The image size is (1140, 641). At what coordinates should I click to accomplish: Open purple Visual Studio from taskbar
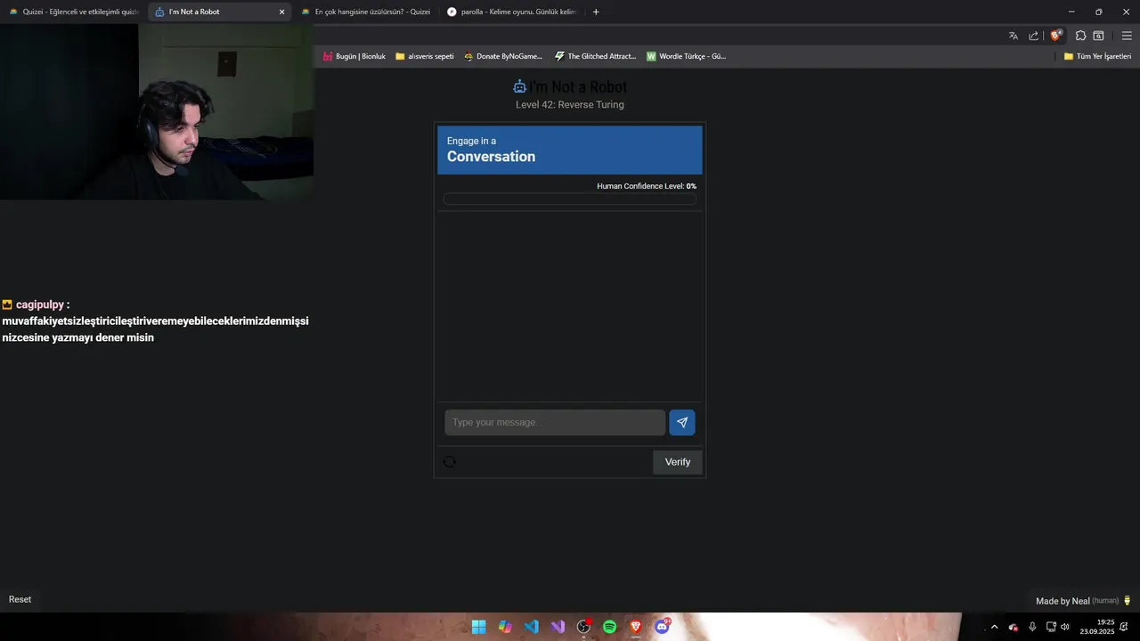[x=558, y=627]
